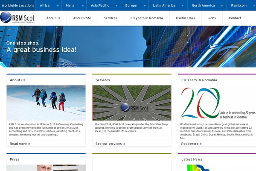Click the arrow icon beside See our services
This screenshot has height=171, width=256.
click(124, 144)
